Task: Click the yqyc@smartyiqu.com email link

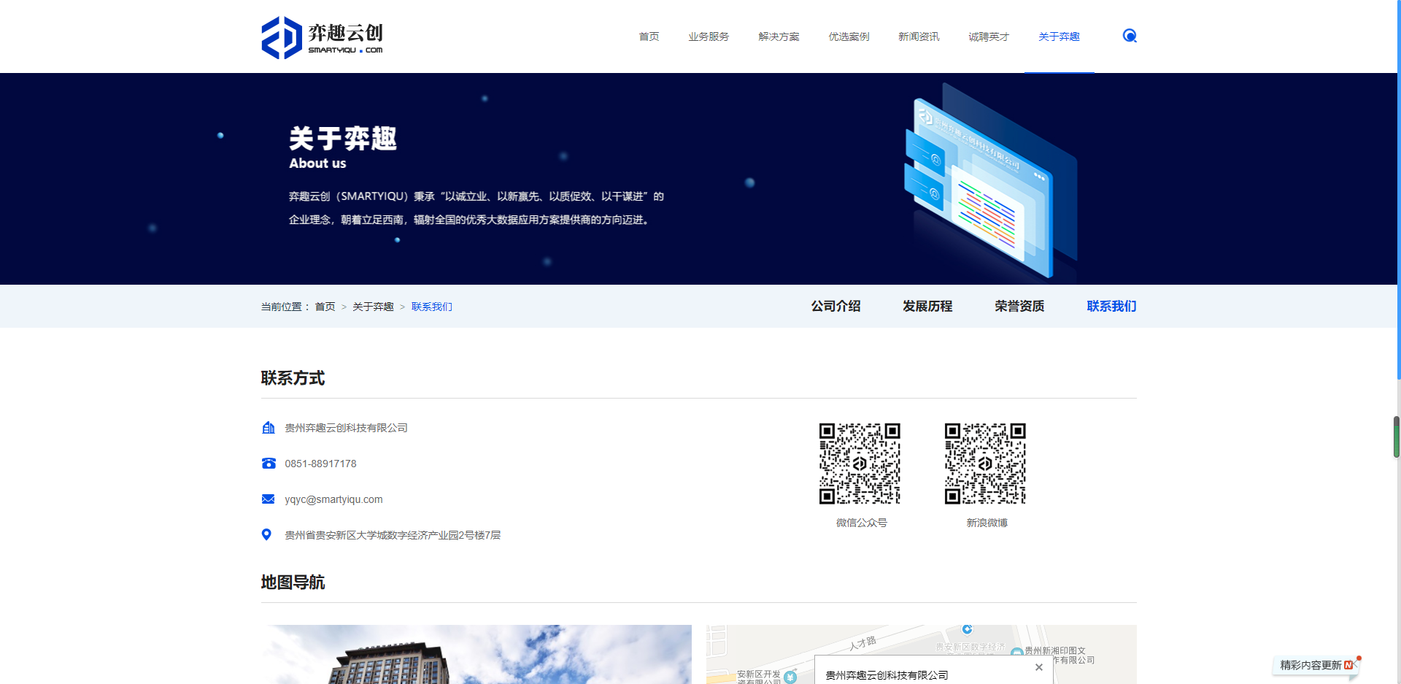Action: tap(333, 499)
